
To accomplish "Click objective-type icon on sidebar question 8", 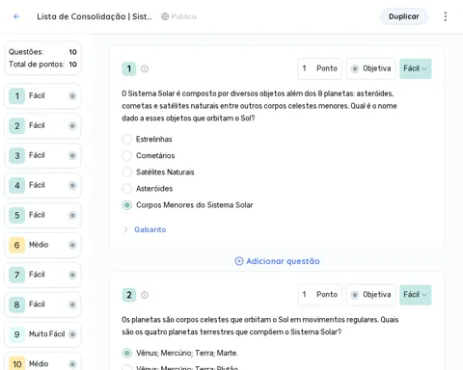I will 72,304.
